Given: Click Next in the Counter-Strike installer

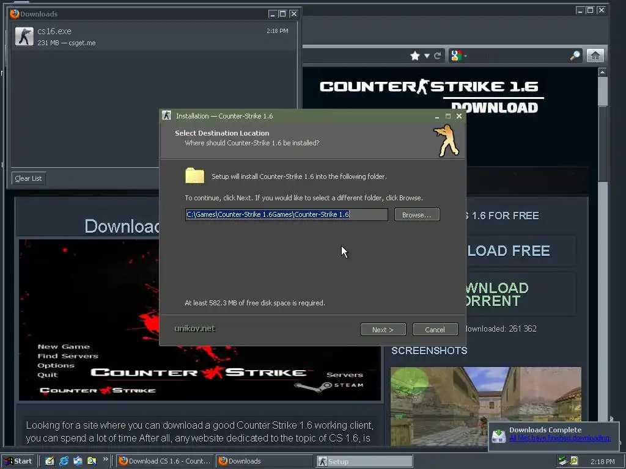Looking at the screenshot, I should tap(383, 329).
